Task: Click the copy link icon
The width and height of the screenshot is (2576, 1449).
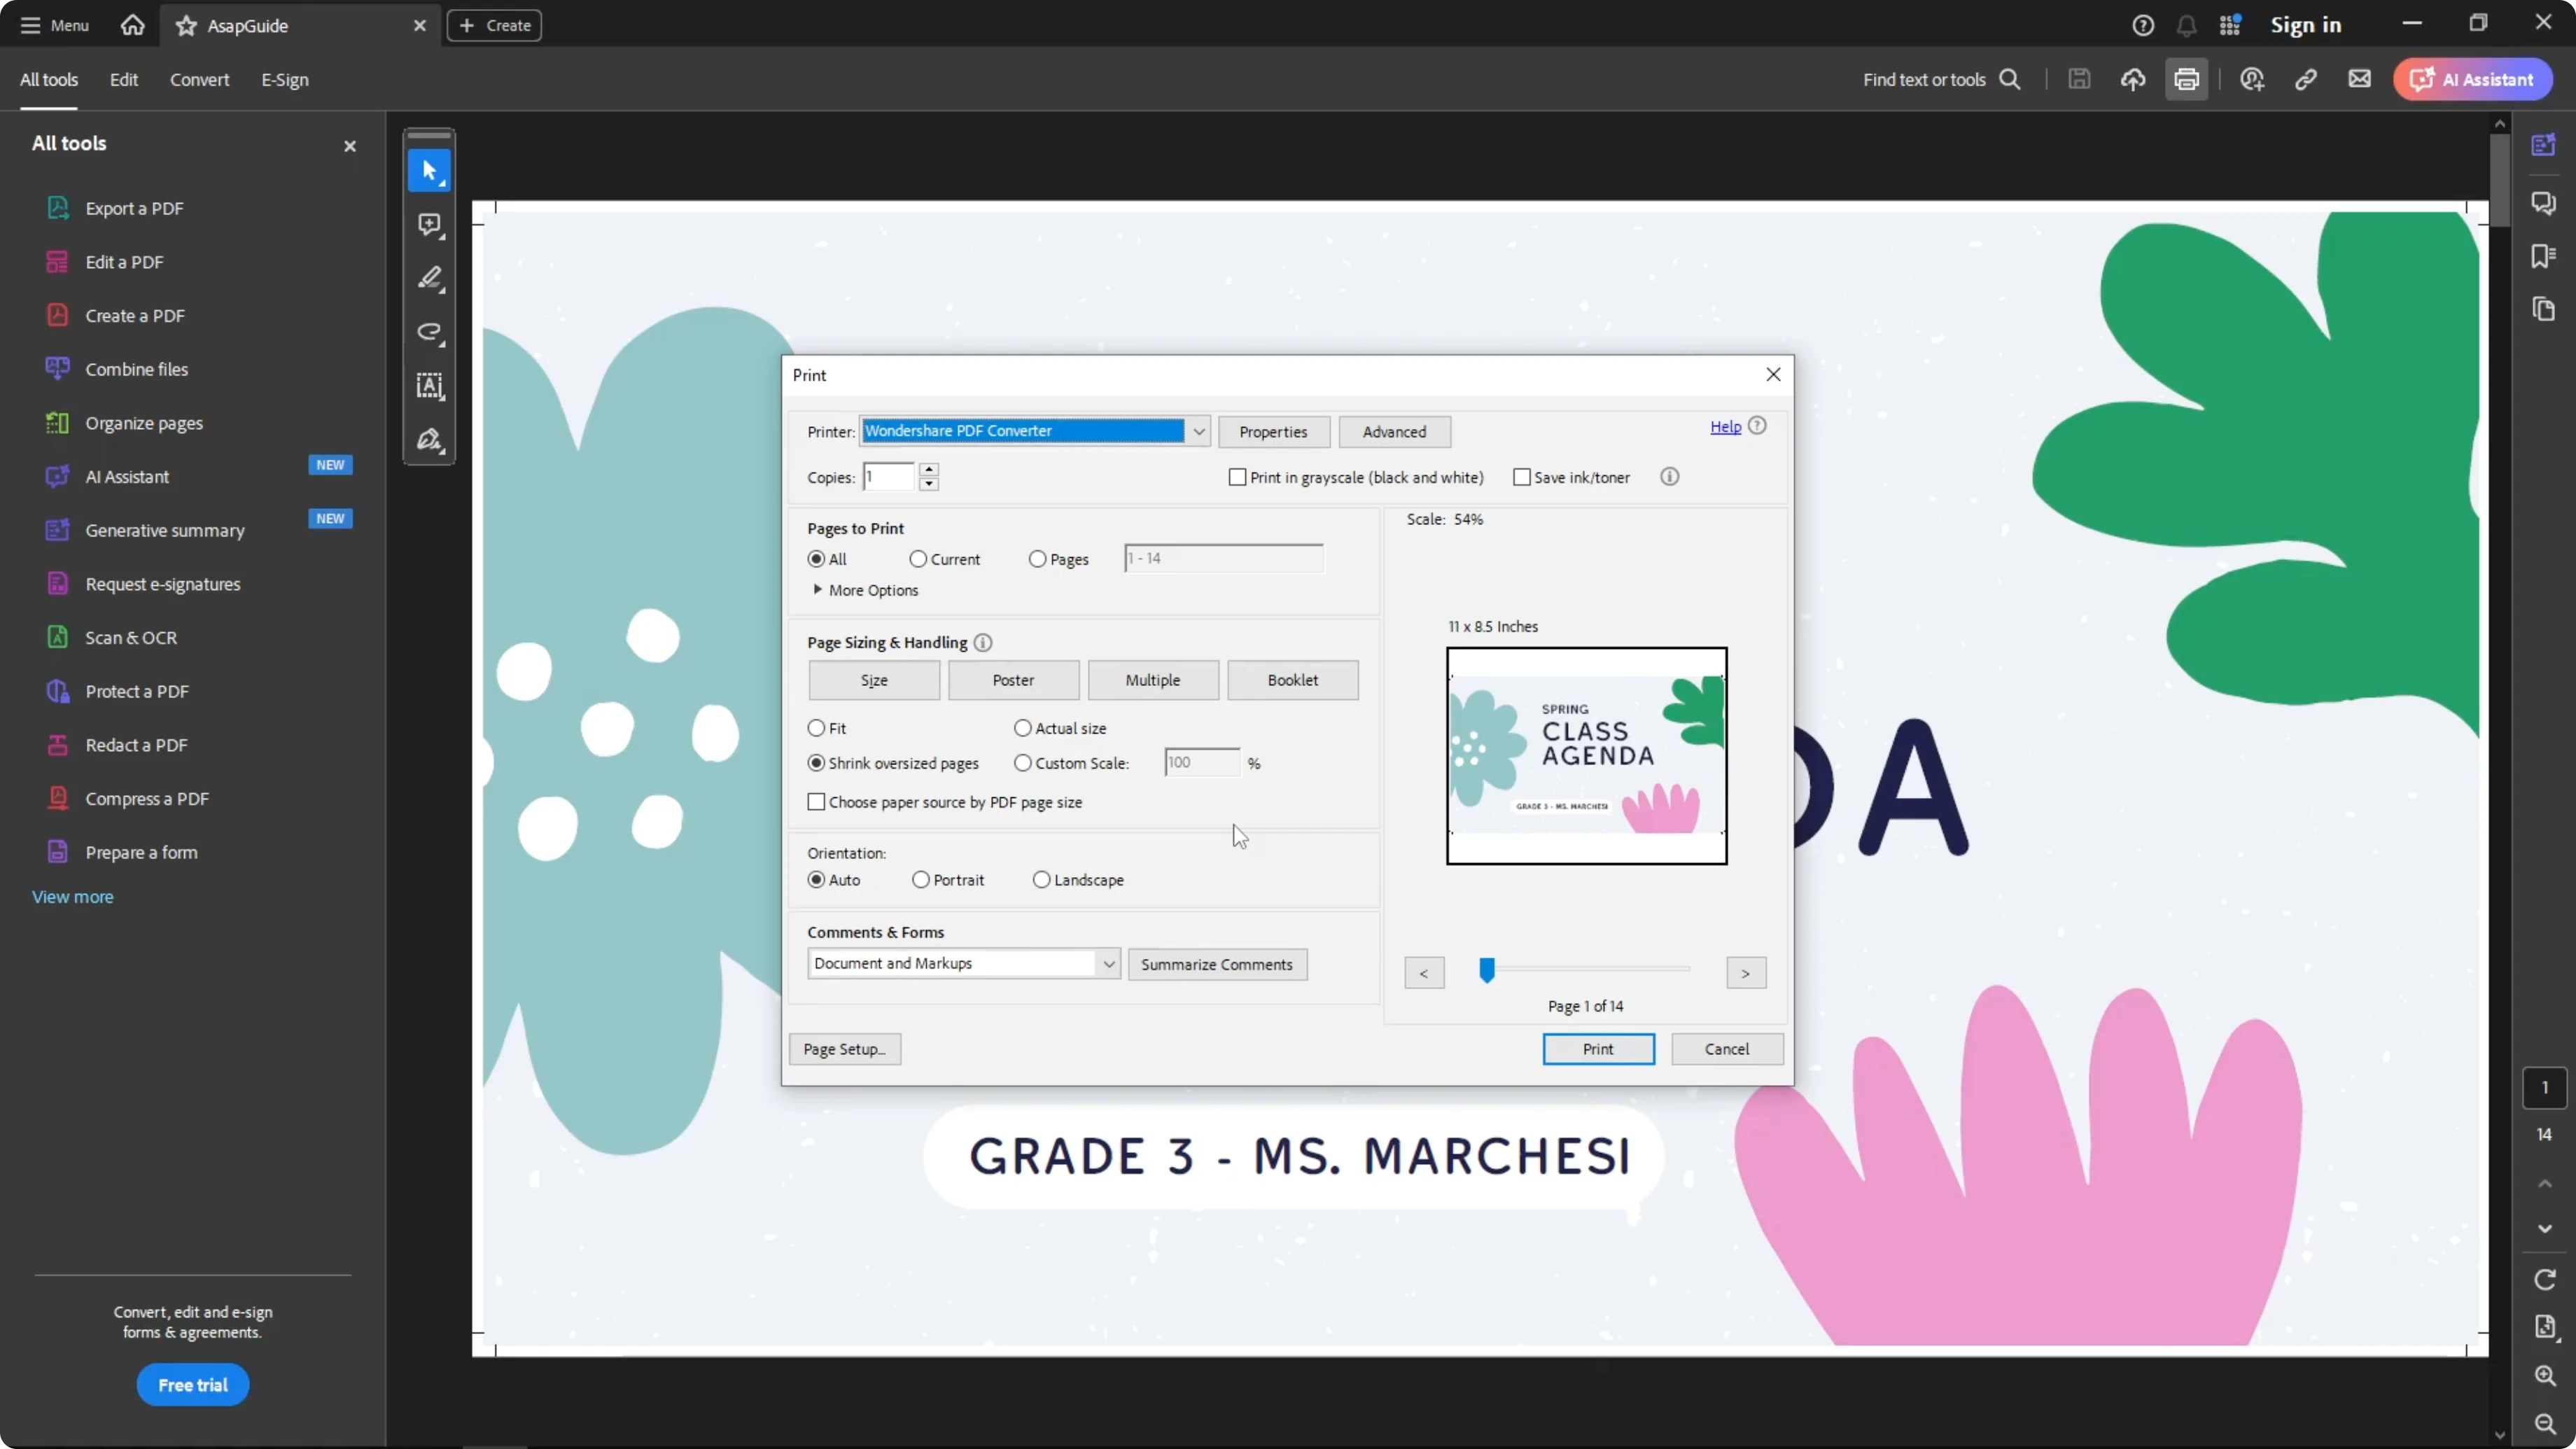Action: (2306, 80)
